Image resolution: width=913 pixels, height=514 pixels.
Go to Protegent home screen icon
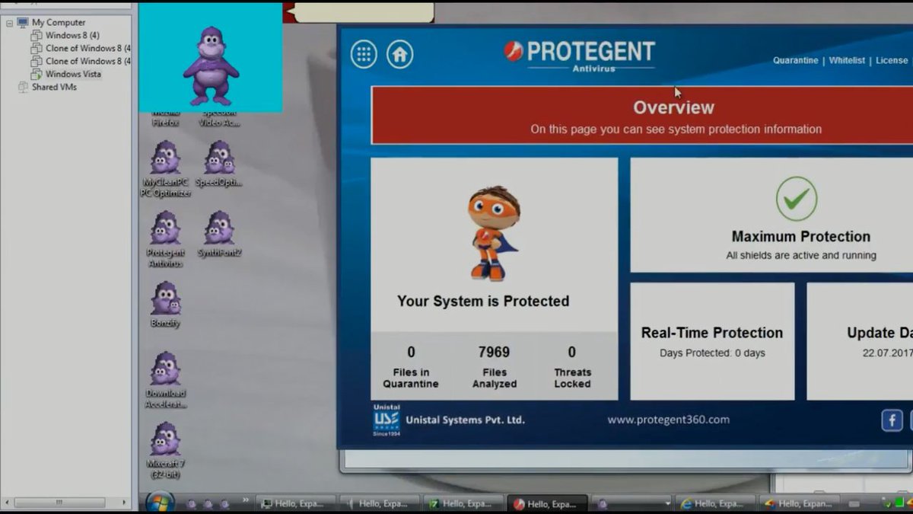(400, 54)
